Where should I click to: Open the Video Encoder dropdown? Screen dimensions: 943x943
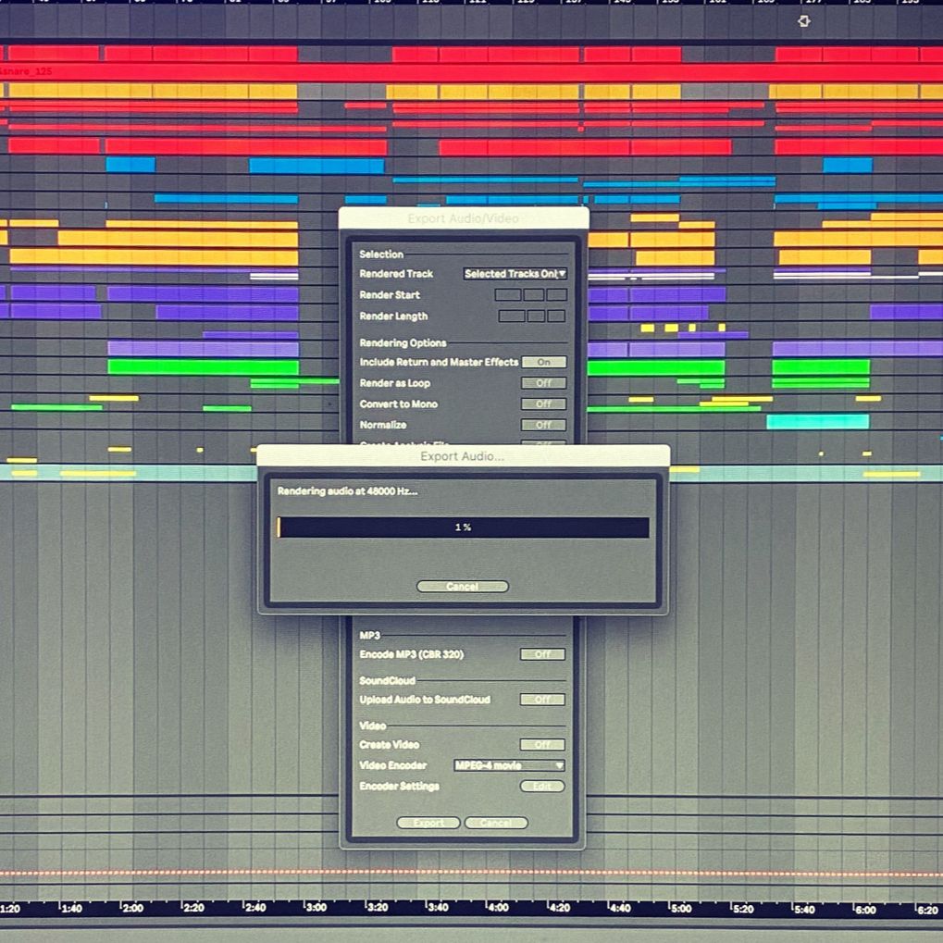pyautogui.click(x=509, y=765)
